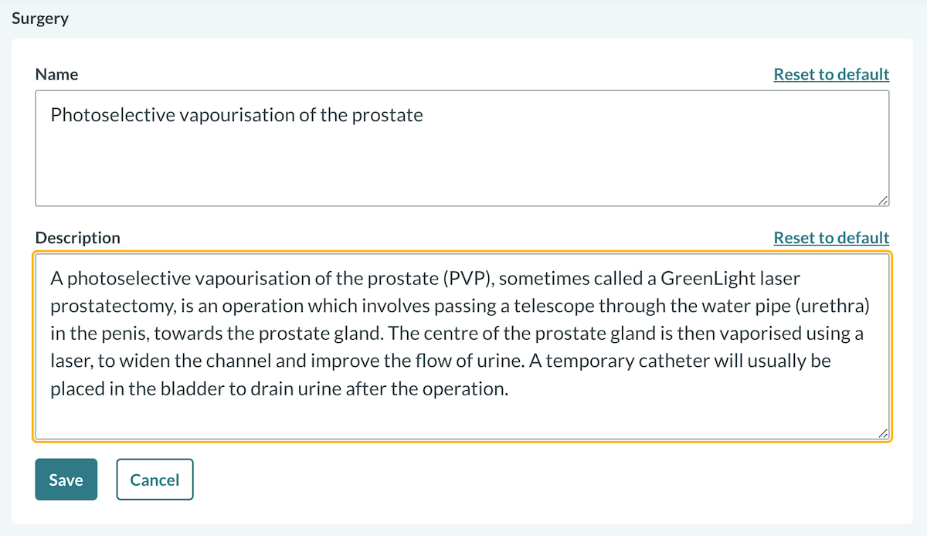Viewport: 927px width, 536px height.
Task: Click the Name text area resize handle
Action: coord(883,200)
